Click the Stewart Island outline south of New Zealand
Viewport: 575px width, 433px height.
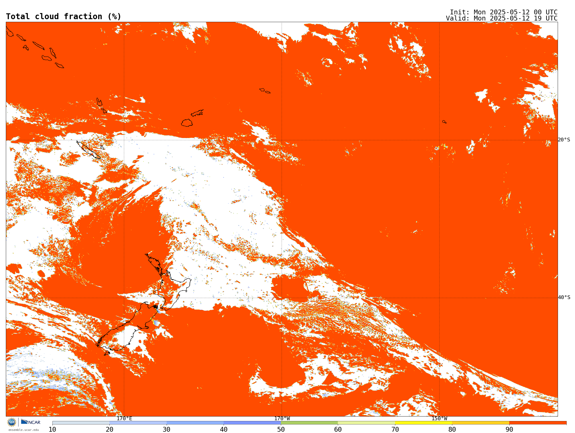click(x=107, y=353)
